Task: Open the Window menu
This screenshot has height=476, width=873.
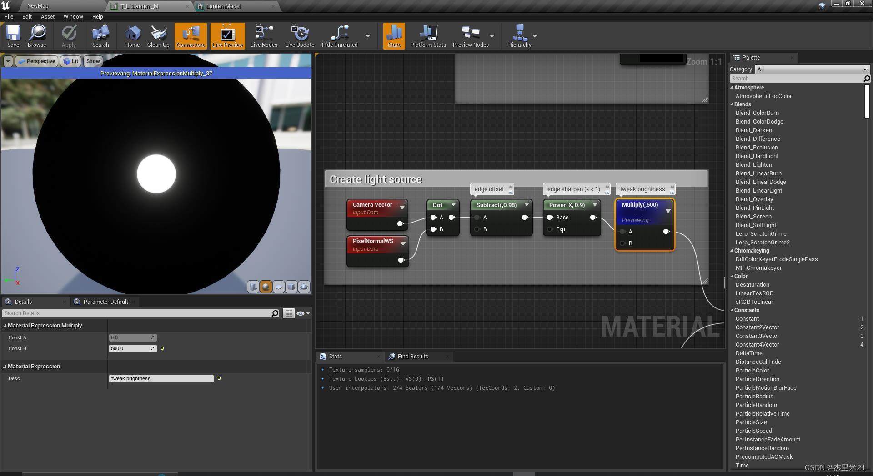Action: click(x=73, y=16)
